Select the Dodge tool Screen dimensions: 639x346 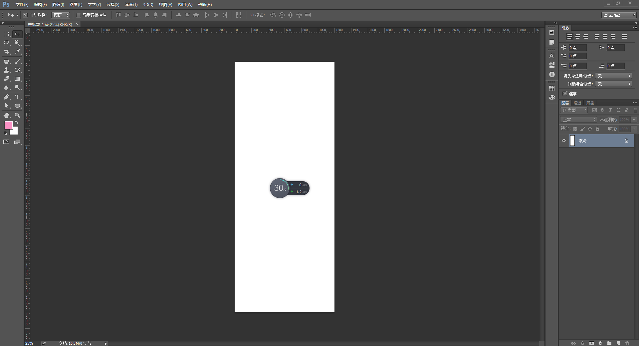point(17,87)
